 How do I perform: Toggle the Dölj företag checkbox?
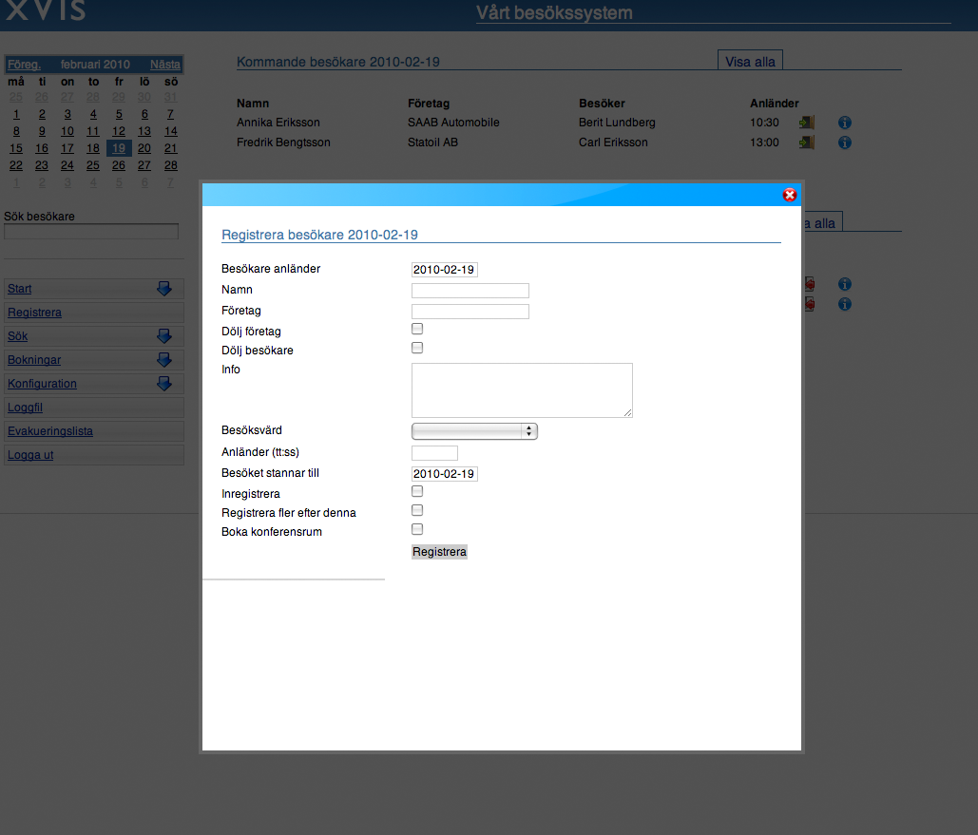coord(417,329)
